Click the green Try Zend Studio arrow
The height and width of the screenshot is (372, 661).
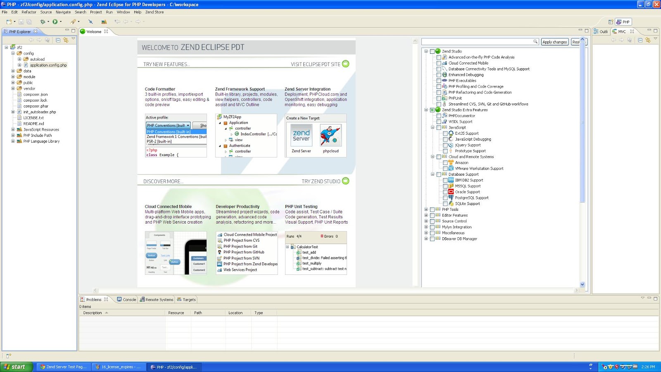(346, 181)
